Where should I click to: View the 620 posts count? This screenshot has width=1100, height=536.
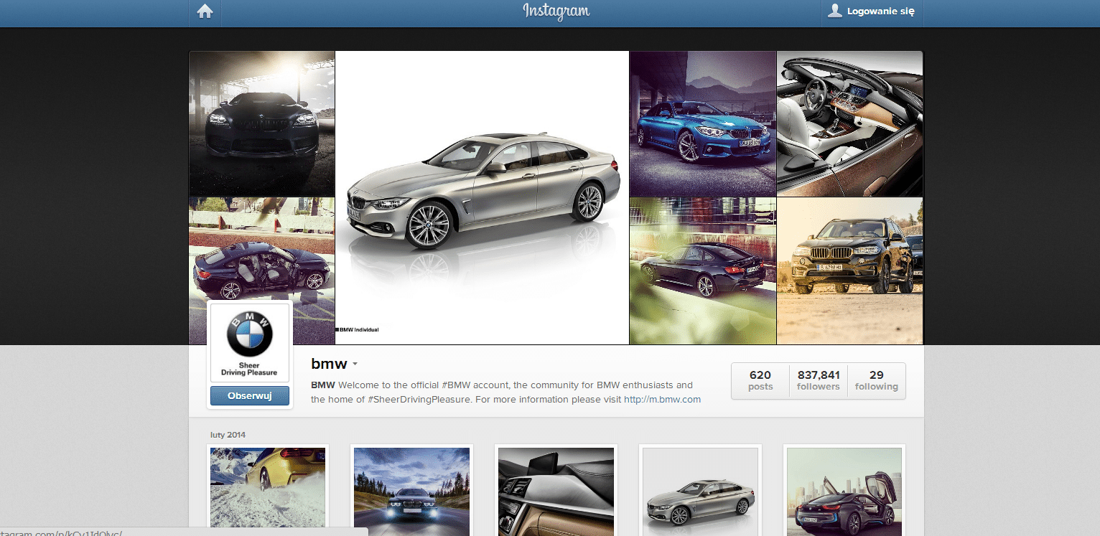tap(760, 380)
